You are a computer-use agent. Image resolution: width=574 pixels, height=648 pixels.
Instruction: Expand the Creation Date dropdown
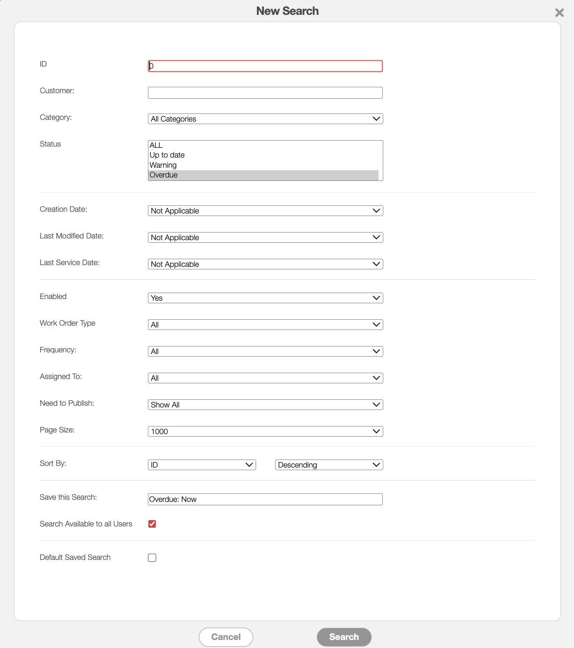click(x=265, y=211)
